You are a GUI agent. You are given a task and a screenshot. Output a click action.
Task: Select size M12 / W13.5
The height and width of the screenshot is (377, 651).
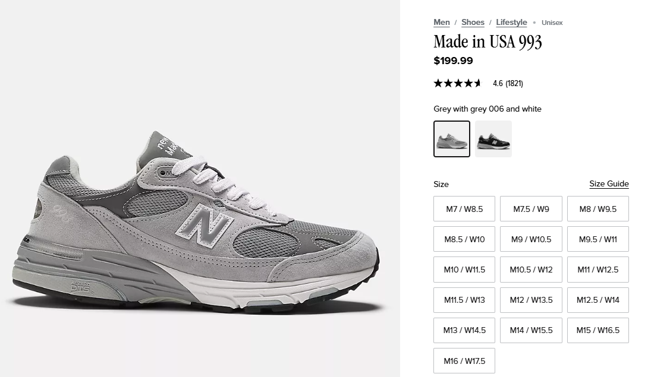click(531, 300)
